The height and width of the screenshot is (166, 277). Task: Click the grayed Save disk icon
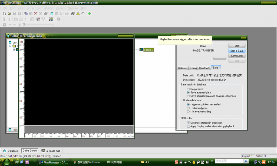pos(15,14)
